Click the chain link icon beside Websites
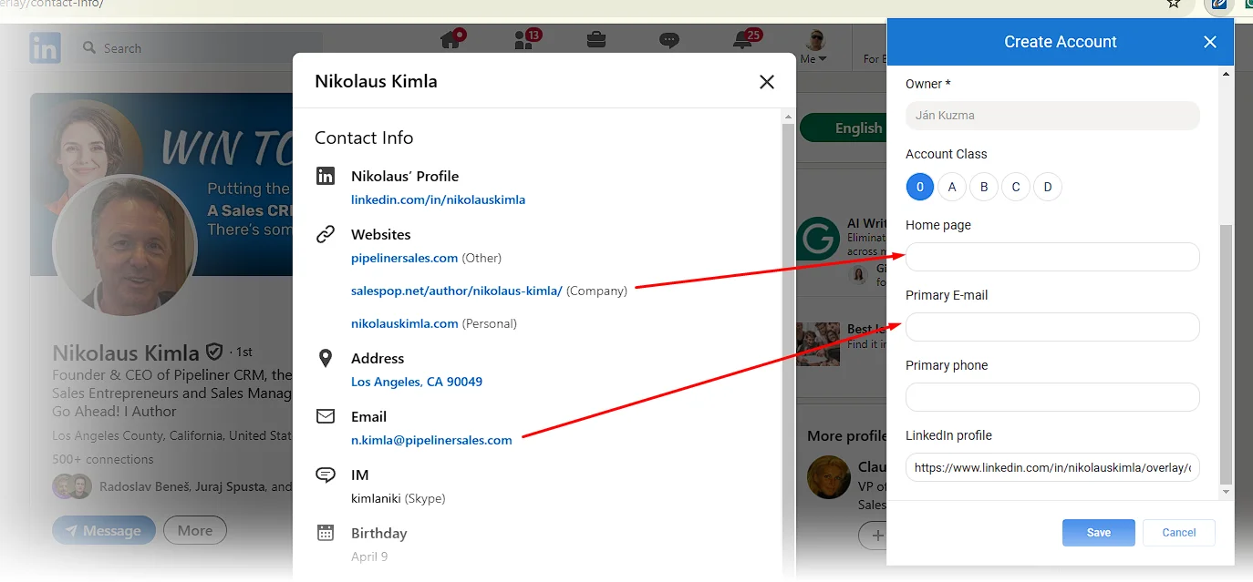 326,234
